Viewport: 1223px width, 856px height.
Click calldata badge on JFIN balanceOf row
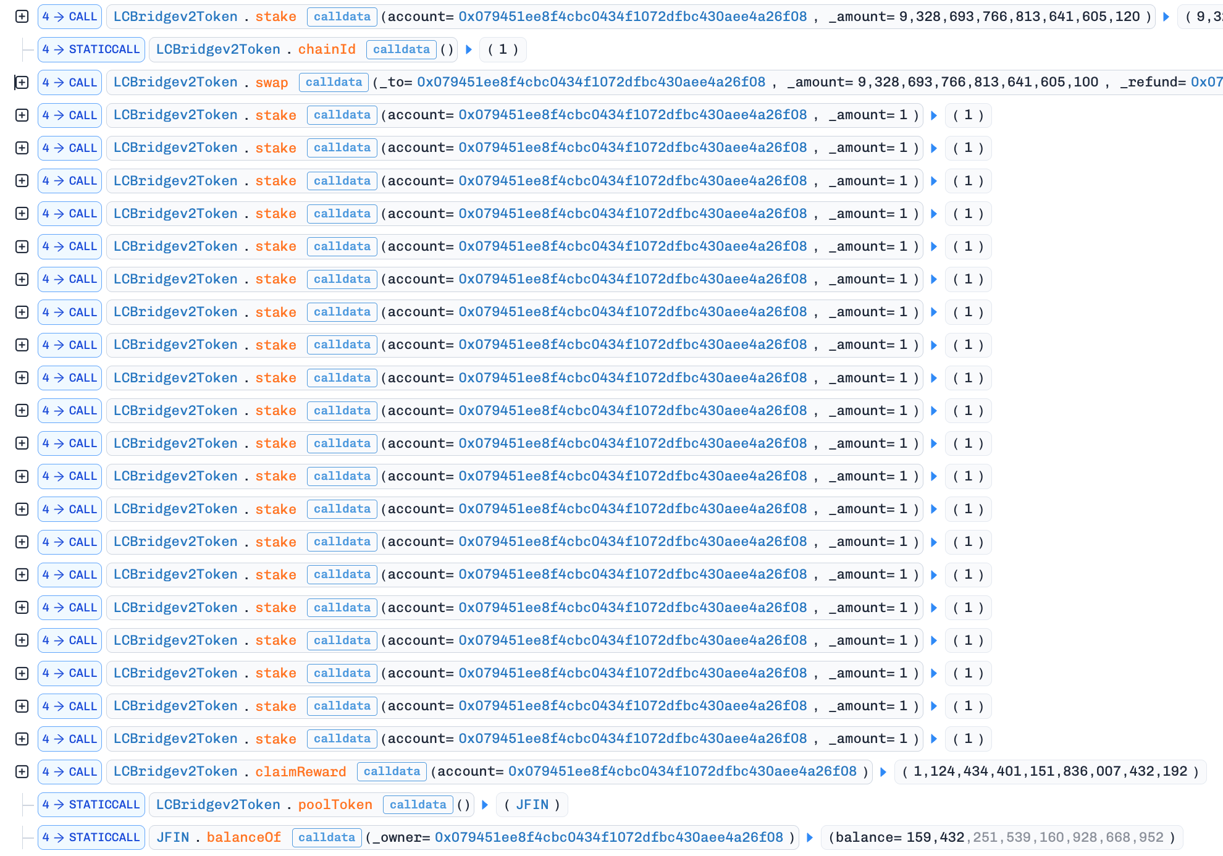(326, 837)
